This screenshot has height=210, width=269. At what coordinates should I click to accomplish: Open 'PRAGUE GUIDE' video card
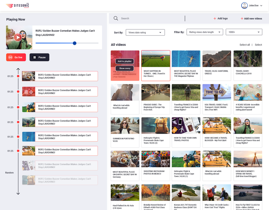pyautogui.click(x=156, y=99)
